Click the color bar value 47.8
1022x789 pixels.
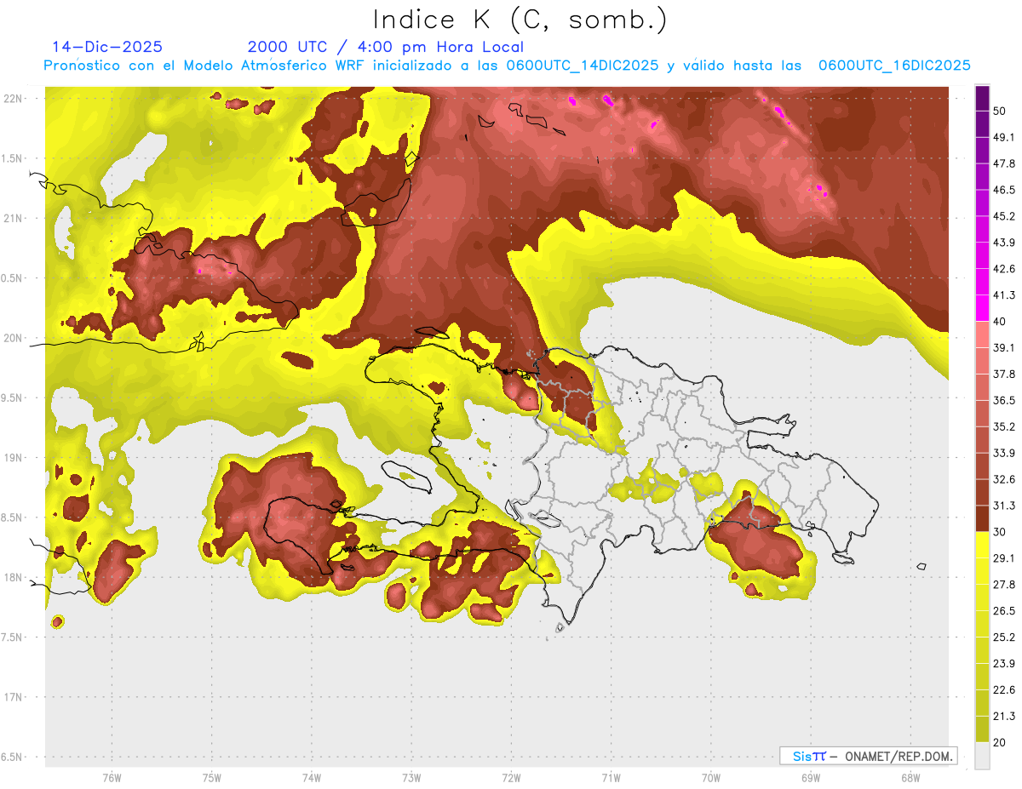pyautogui.click(x=1003, y=163)
